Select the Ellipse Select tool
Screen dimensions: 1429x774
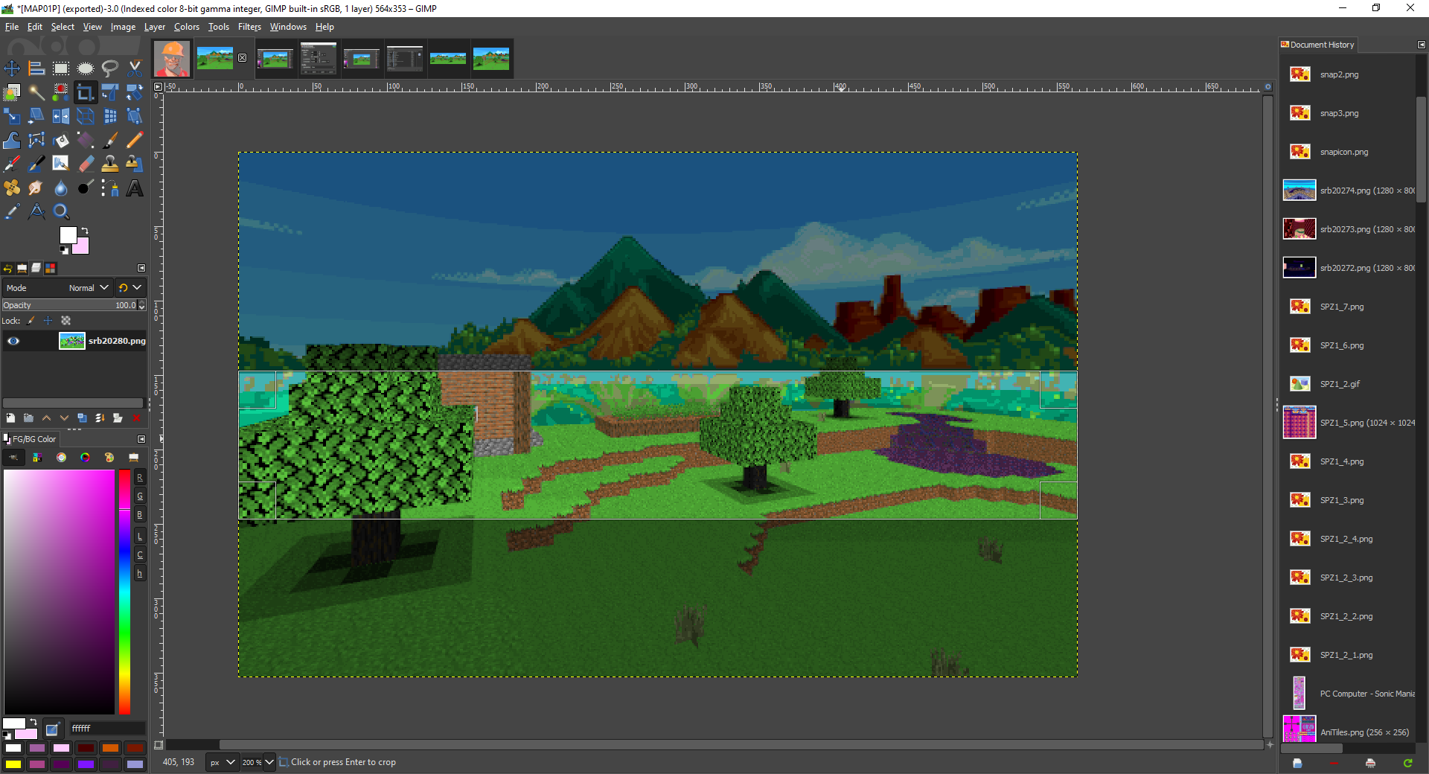tap(86, 68)
